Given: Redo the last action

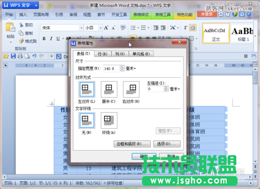Looking at the screenshot, I should [x=42, y=56].
